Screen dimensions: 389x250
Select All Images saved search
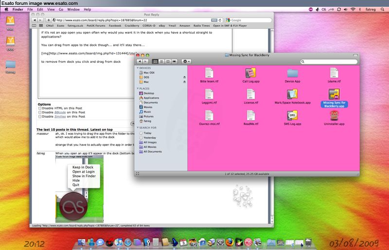[150, 142]
